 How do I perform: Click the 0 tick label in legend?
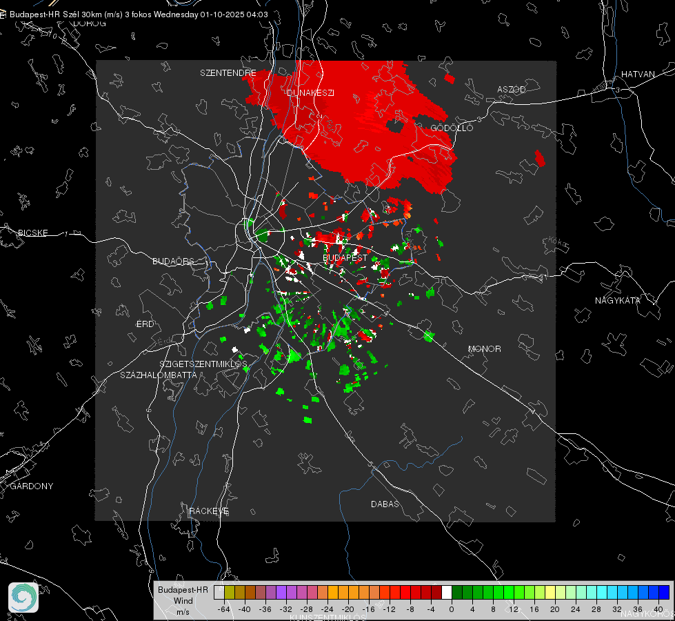point(451,609)
